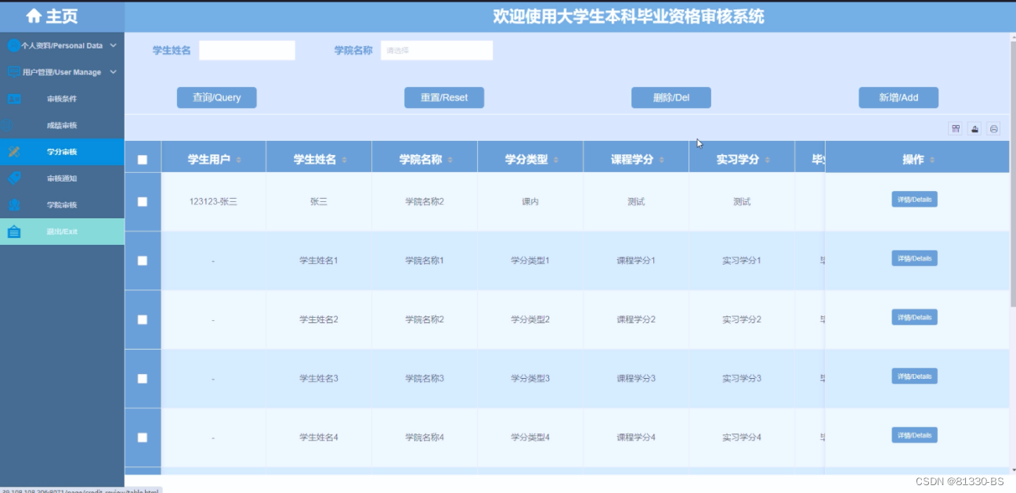Toggle the select-all checkbox in table header

coord(143,160)
